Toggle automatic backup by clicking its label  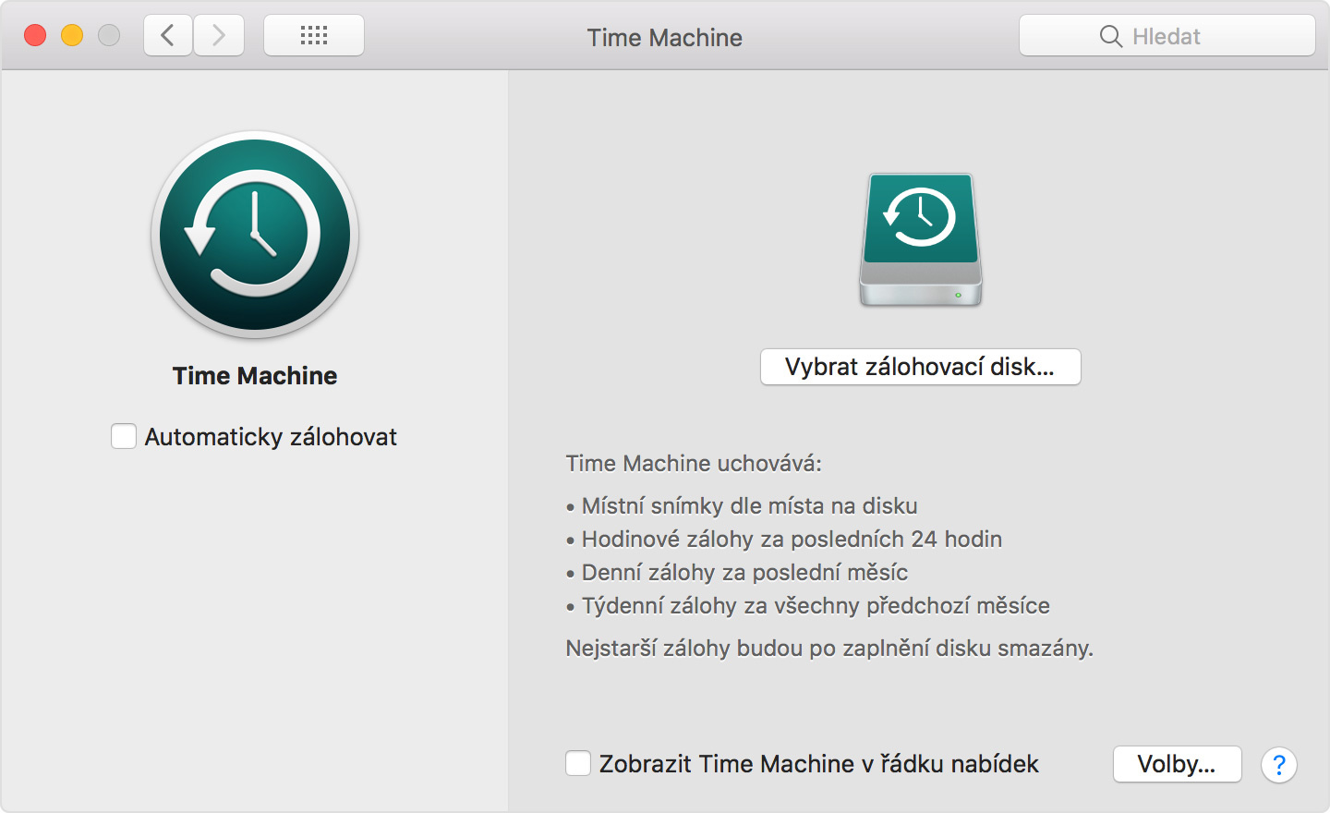coord(269,436)
